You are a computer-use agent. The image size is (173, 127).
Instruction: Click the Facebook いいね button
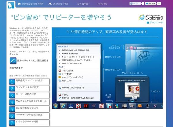click(135, 3)
